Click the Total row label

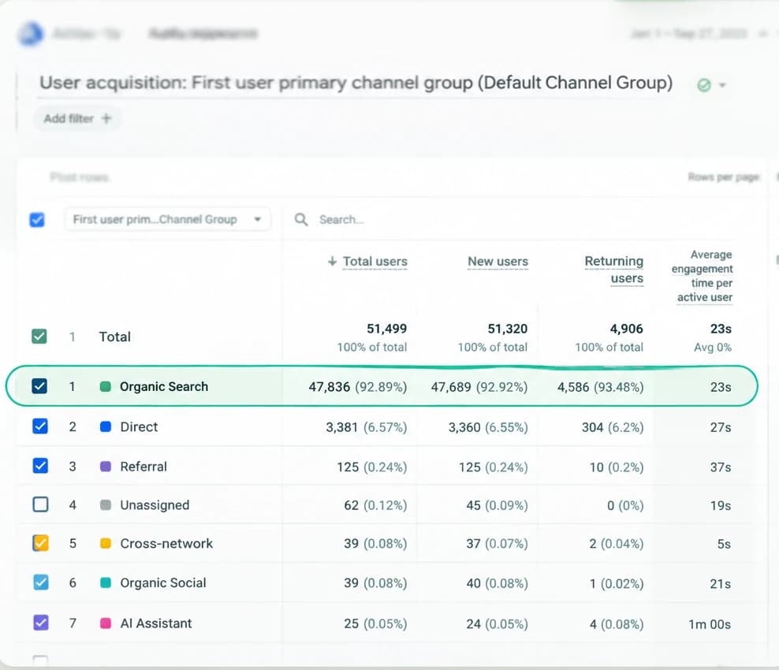point(115,337)
